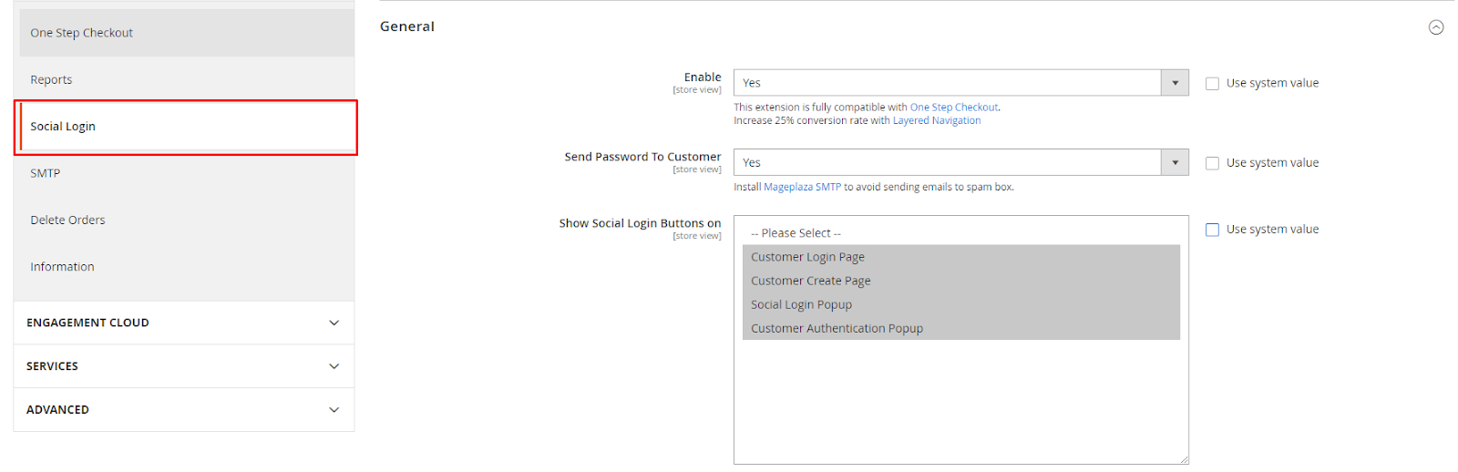This screenshot has width=1458, height=472.
Task: Collapse the General section circle icon
Action: [x=1435, y=27]
